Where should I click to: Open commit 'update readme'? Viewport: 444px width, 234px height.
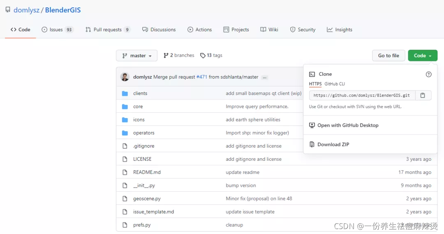tap(243, 172)
